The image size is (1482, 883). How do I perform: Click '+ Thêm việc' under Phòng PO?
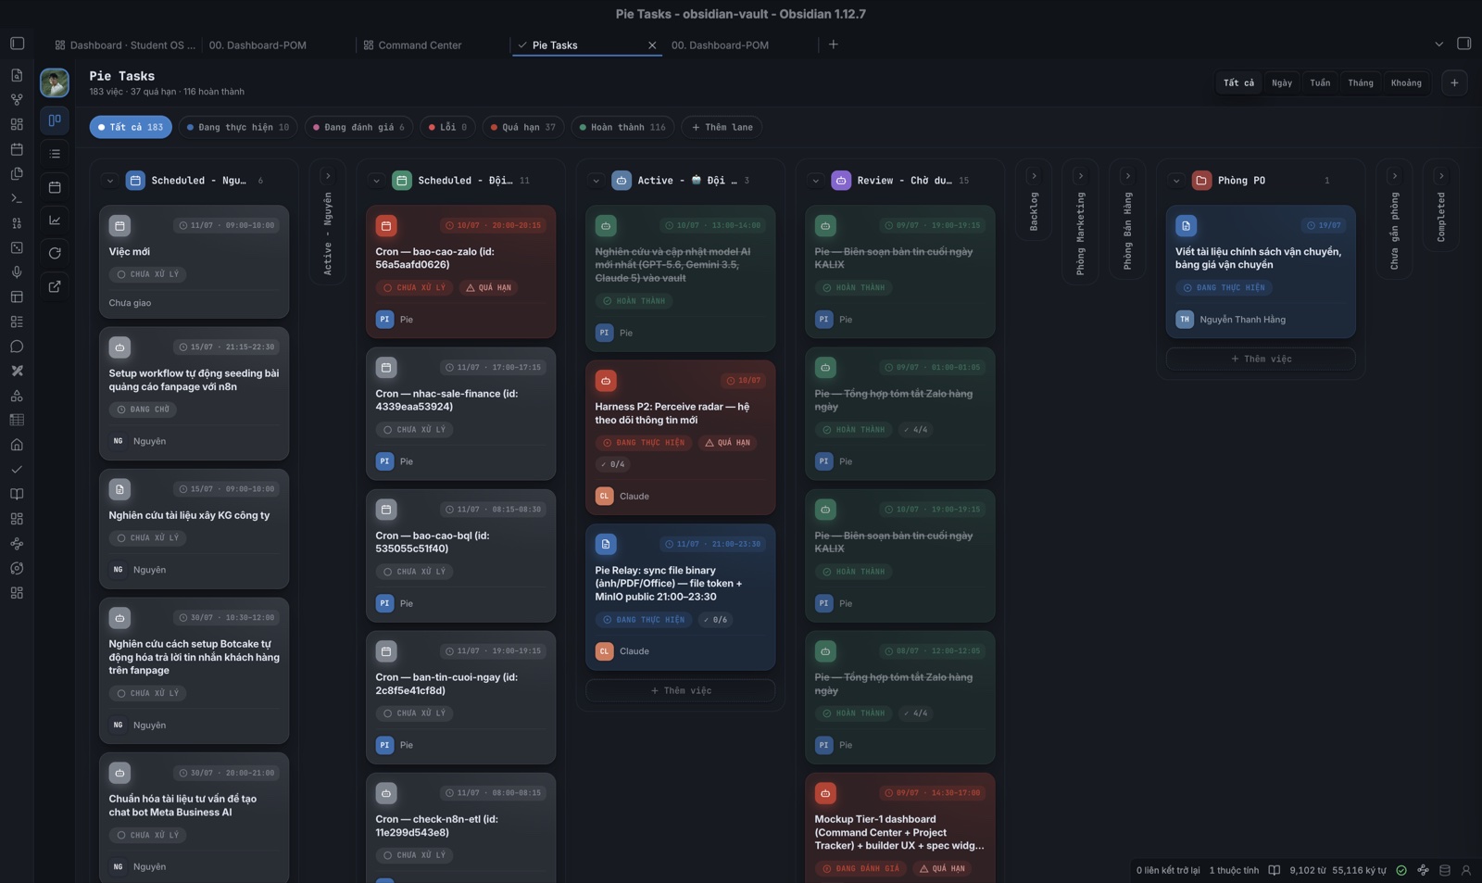click(x=1261, y=359)
